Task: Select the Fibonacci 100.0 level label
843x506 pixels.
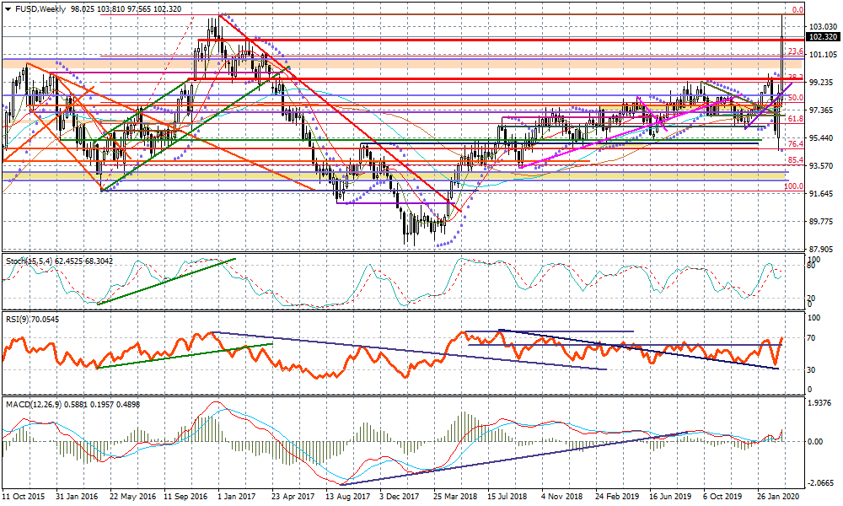Action: tap(793, 186)
